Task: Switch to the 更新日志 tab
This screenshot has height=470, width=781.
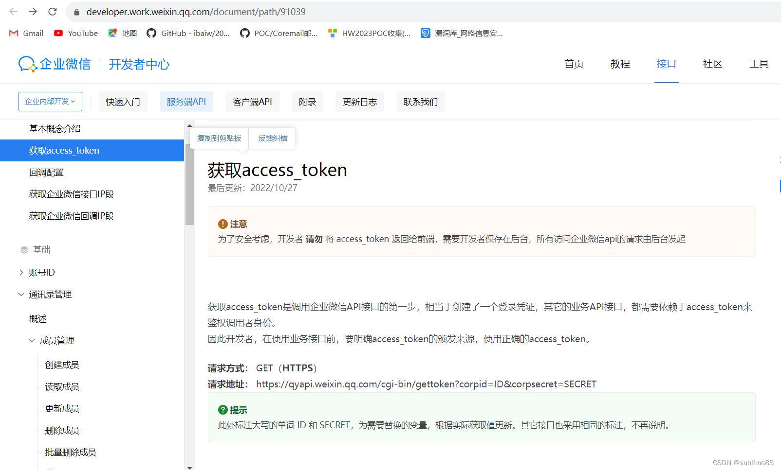Action: [x=359, y=102]
